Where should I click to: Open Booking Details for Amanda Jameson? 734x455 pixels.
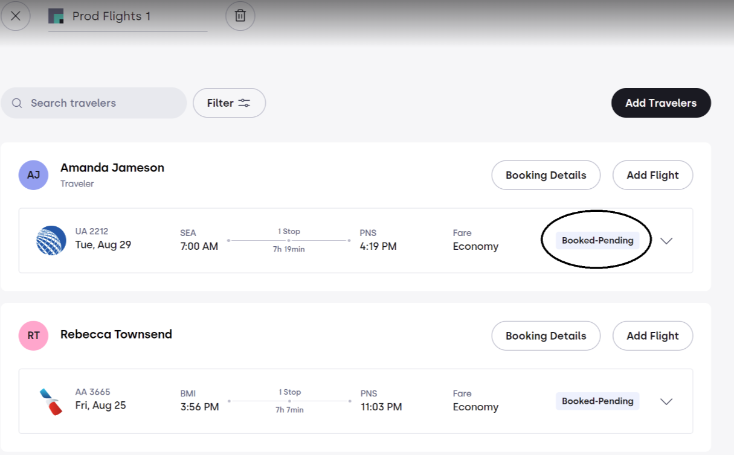pyautogui.click(x=546, y=176)
